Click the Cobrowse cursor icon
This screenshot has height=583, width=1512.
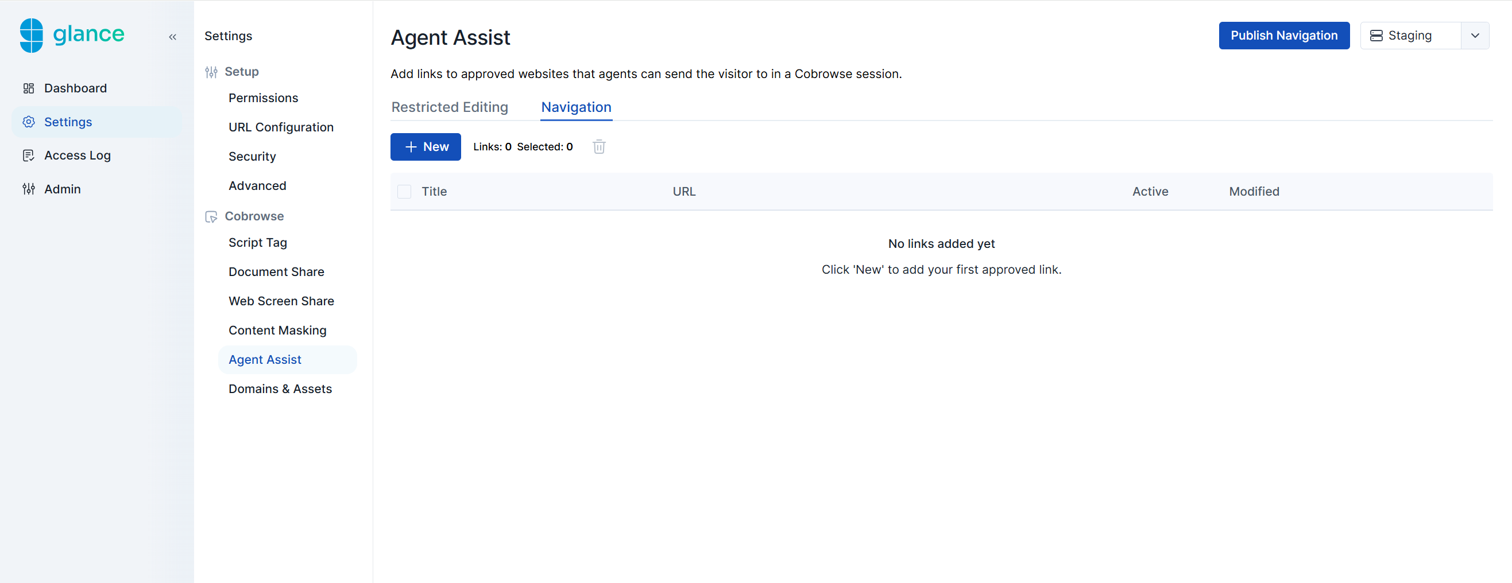[211, 216]
